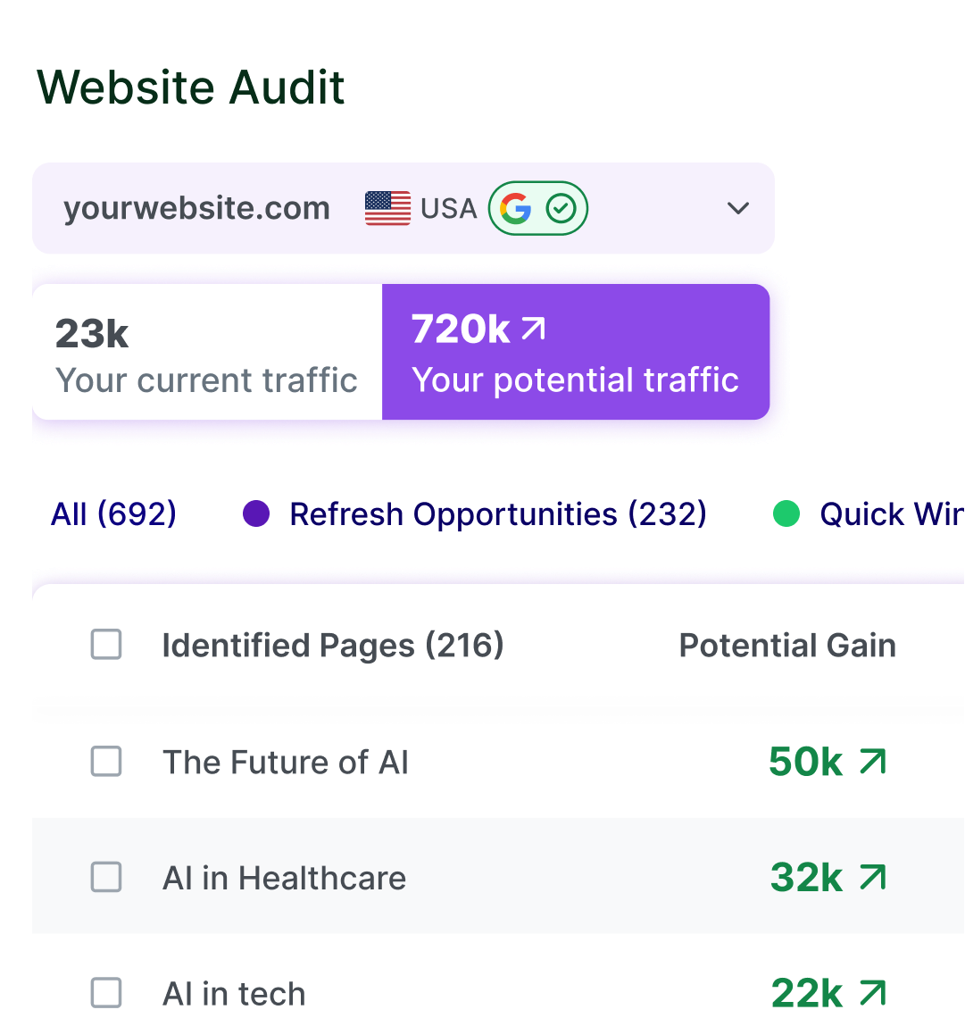Viewport: 965px width, 1018px height.
Task: Click the Google logo icon
Action: (x=515, y=208)
